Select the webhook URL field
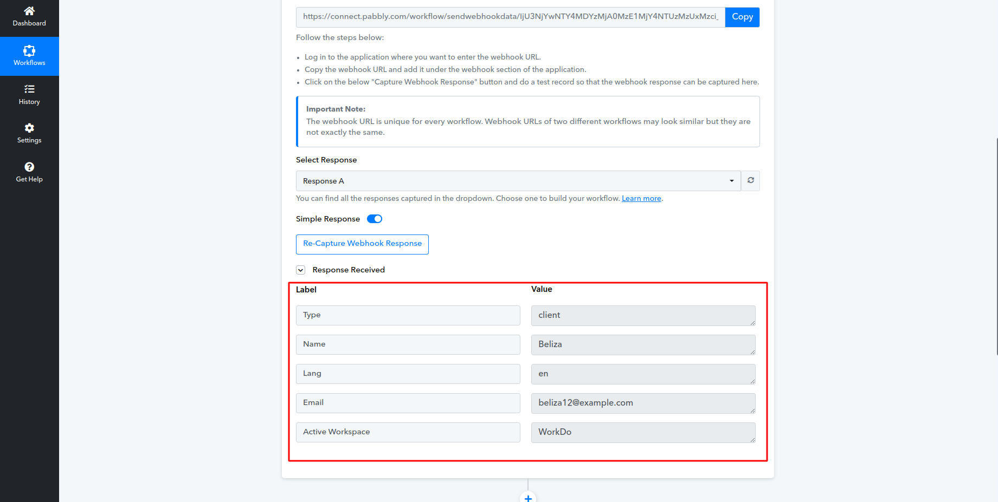998x502 pixels. point(511,17)
